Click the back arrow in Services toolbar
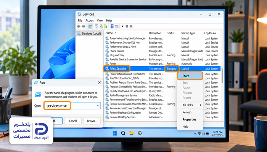This screenshot has width=267, height=152. pos(79,26)
